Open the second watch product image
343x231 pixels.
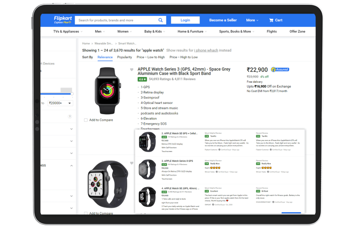[108, 184]
